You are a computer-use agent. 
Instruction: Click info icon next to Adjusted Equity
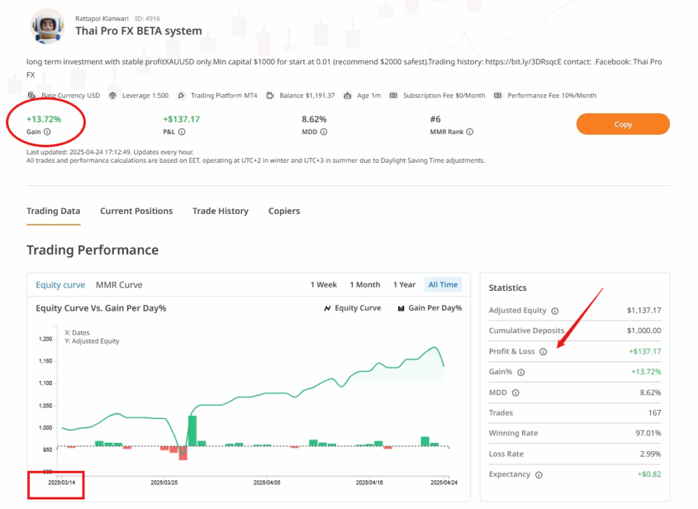pos(555,311)
